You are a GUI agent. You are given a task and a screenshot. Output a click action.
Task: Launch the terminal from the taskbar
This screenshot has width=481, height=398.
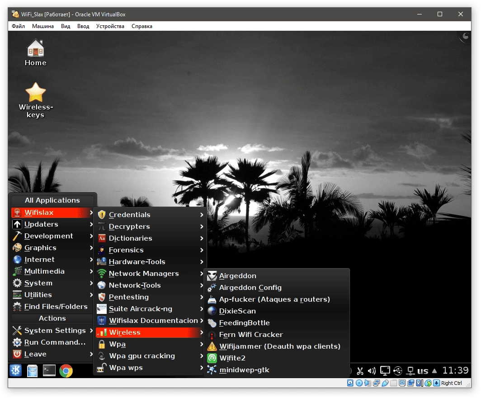49,370
